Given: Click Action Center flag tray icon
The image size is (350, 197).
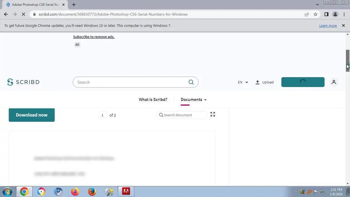Looking at the screenshot, I should (316, 192).
